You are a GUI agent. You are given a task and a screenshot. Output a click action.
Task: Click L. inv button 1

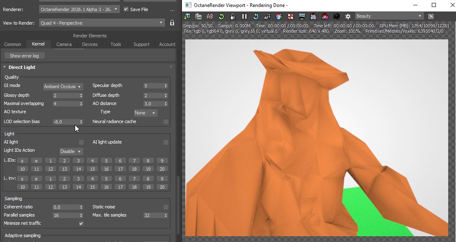pyautogui.click(x=50, y=179)
